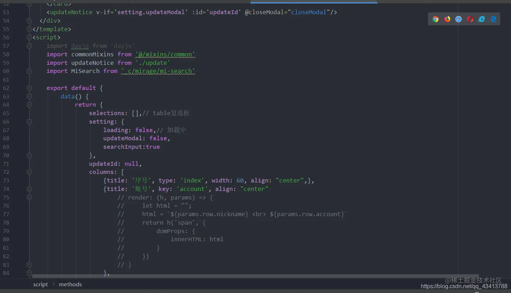This screenshot has height=293, width=511.
Task: Click the MiSearch identifier on line 60
Action: (85, 71)
